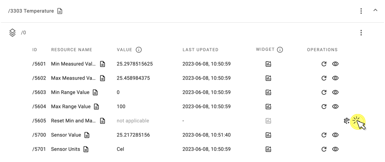Screen dimensions: 385x162
Task: Click the Sensor Units resource name
Action: (65, 149)
